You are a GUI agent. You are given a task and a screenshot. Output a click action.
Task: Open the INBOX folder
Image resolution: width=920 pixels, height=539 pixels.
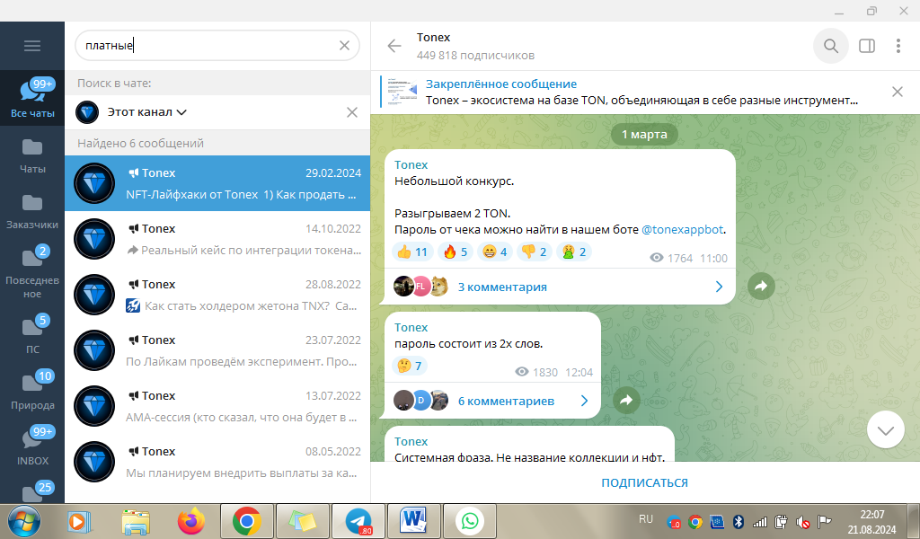click(x=32, y=446)
